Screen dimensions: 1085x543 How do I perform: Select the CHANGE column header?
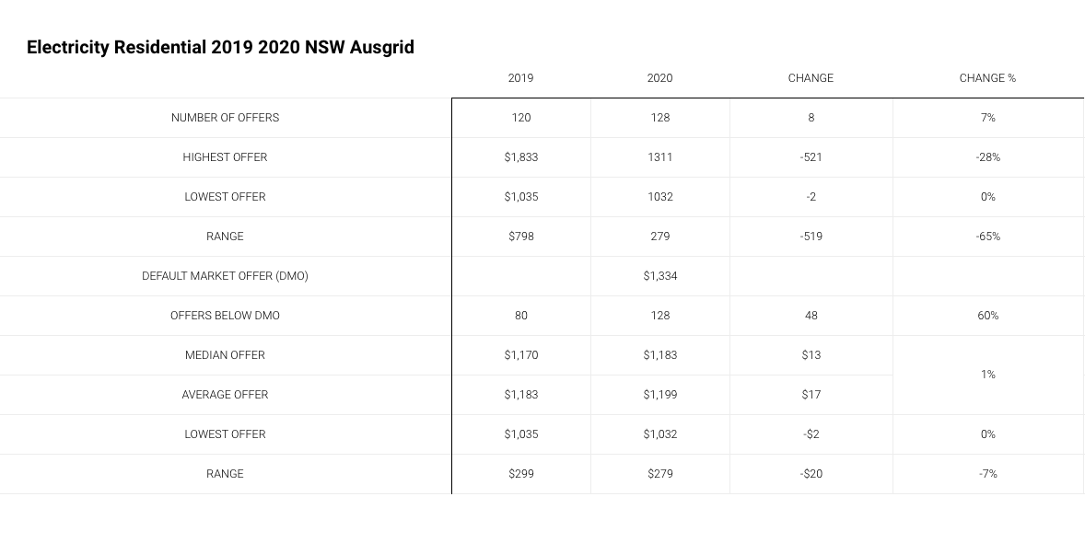pos(811,78)
